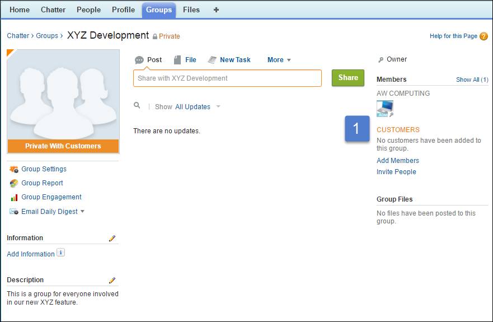The width and height of the screenshot is (493, 322).
Task: Click the Group Files heading
Action: (x=395, y=199)
